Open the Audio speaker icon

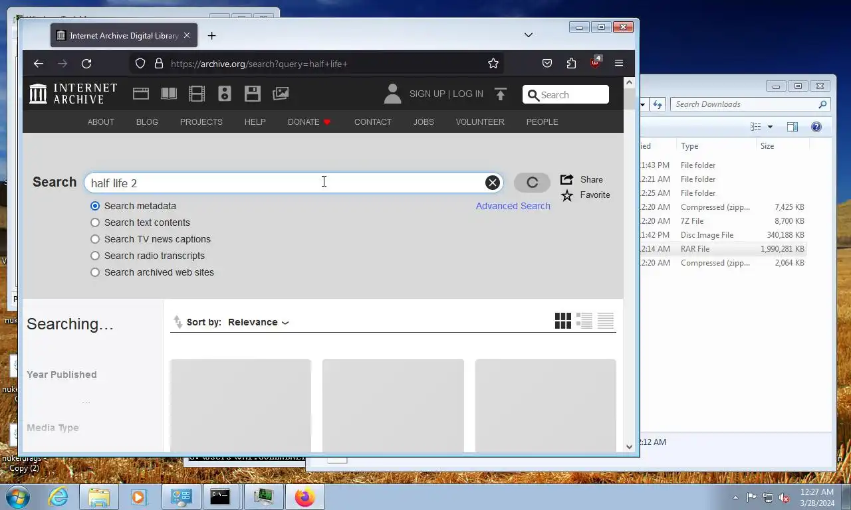(x=225, y=94)
